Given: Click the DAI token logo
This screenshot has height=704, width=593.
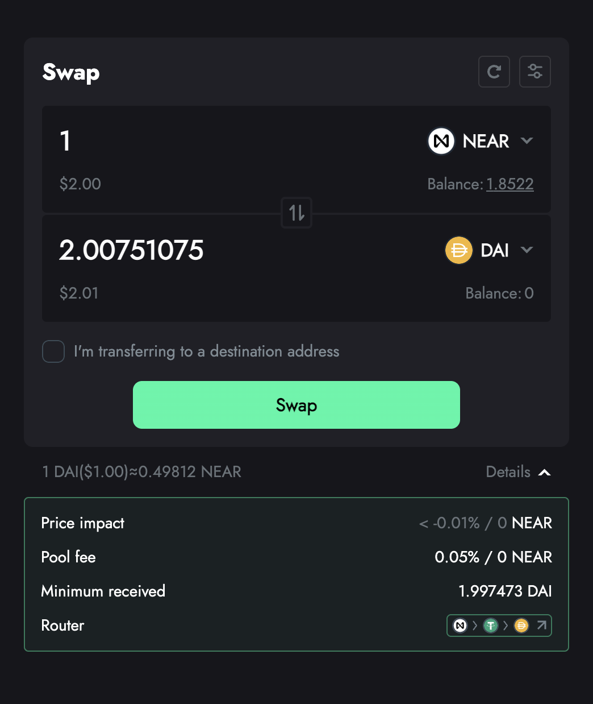Looking at the screenshot, I should pyautogui.click(x=459, y=250).
